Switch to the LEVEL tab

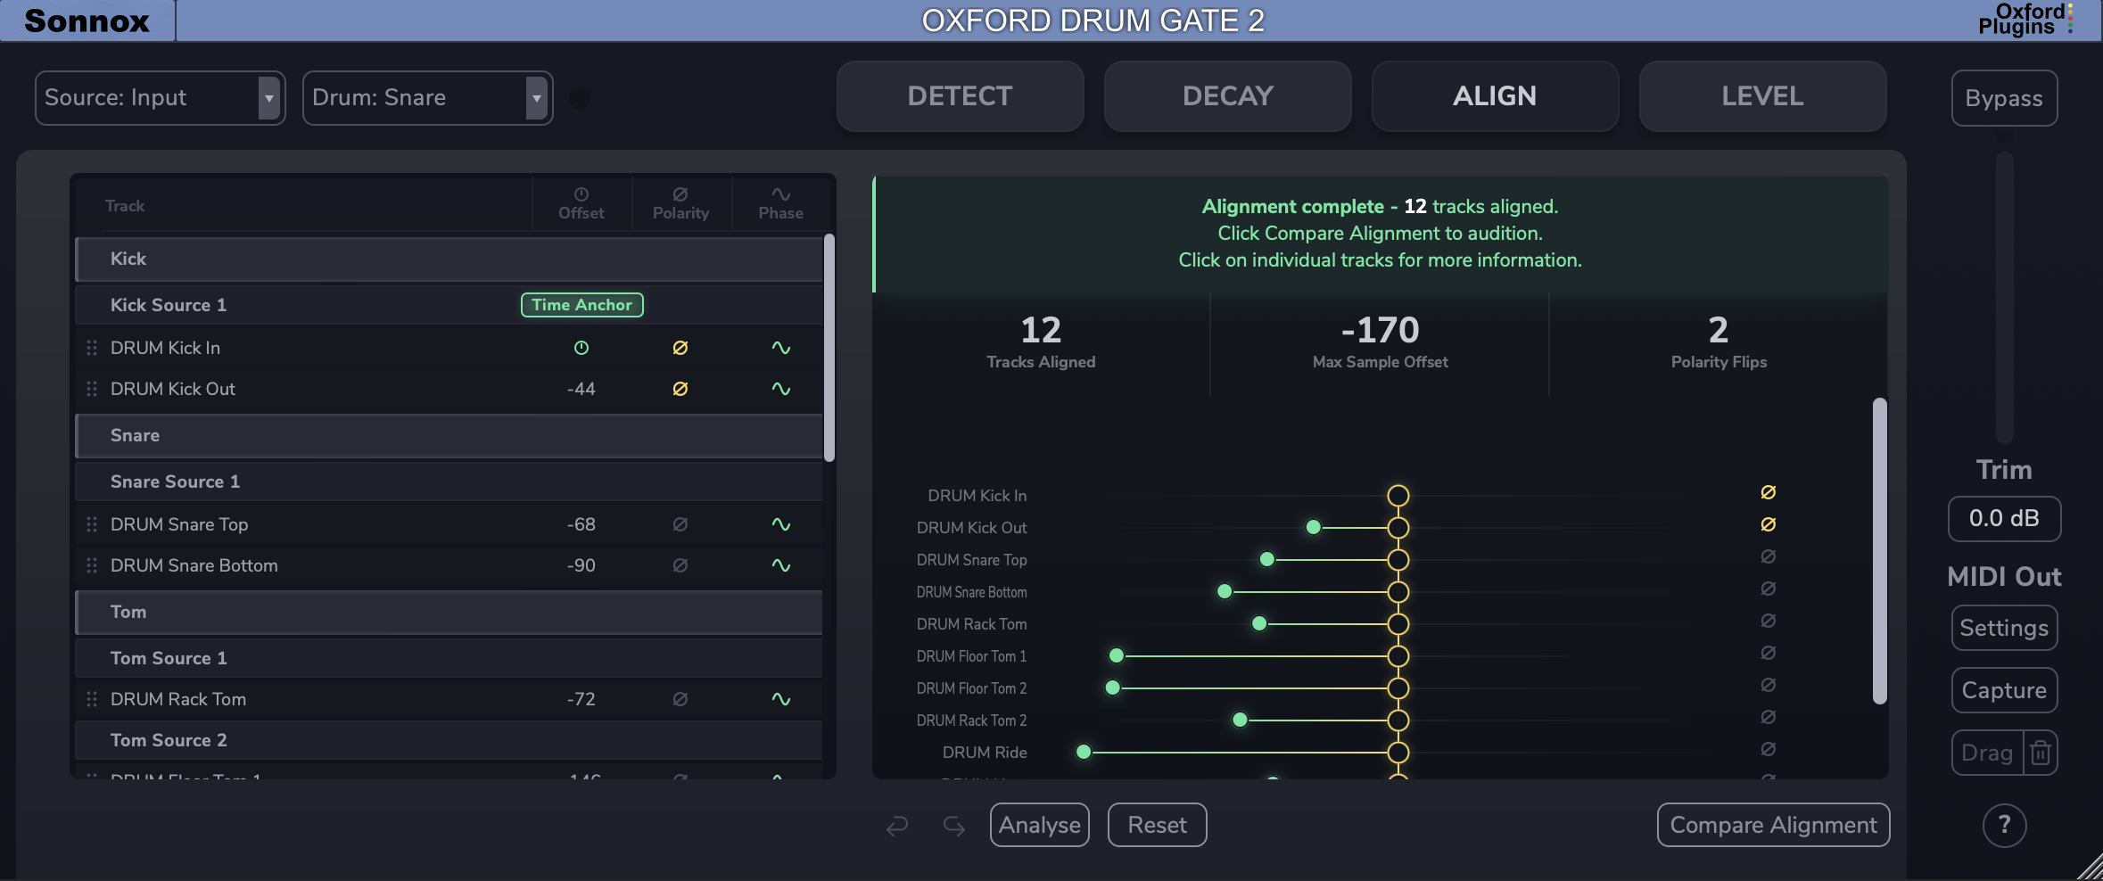point(1762,96)
